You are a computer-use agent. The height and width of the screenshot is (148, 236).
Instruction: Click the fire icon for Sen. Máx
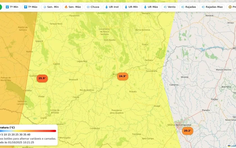[x=66, y=7]
